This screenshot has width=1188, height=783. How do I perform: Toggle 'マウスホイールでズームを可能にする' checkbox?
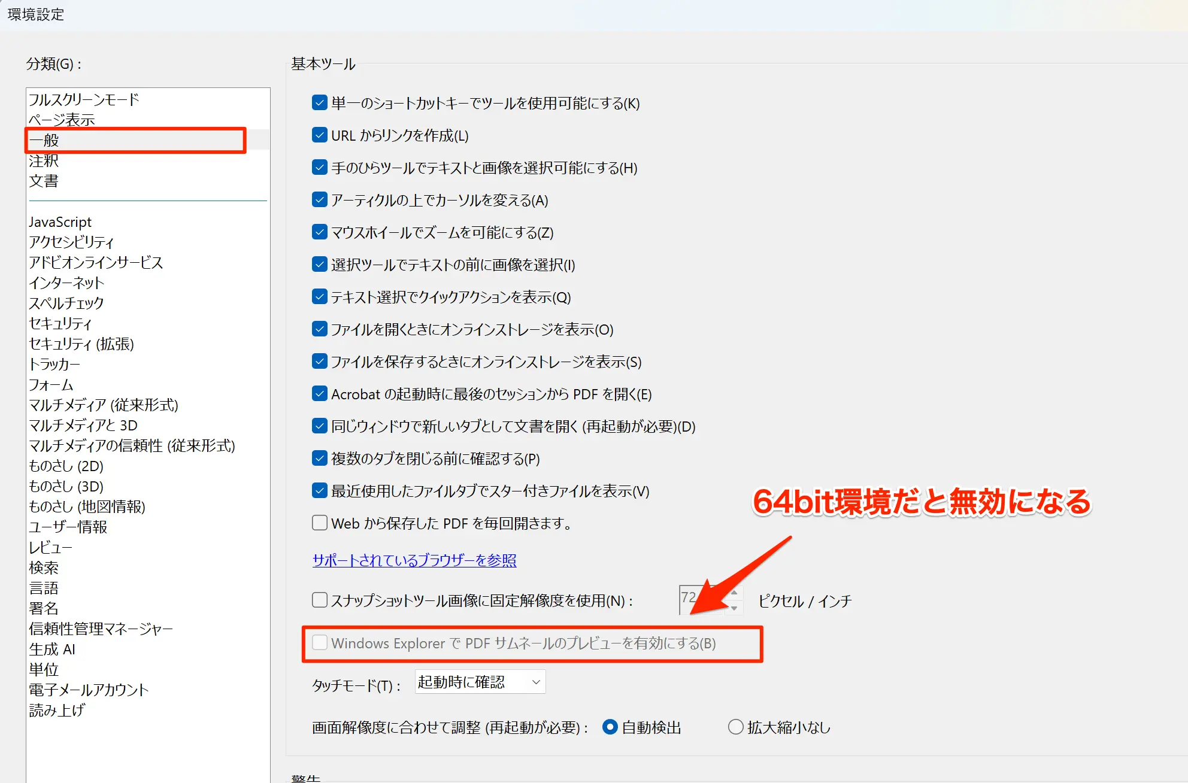tap(320, 232)
